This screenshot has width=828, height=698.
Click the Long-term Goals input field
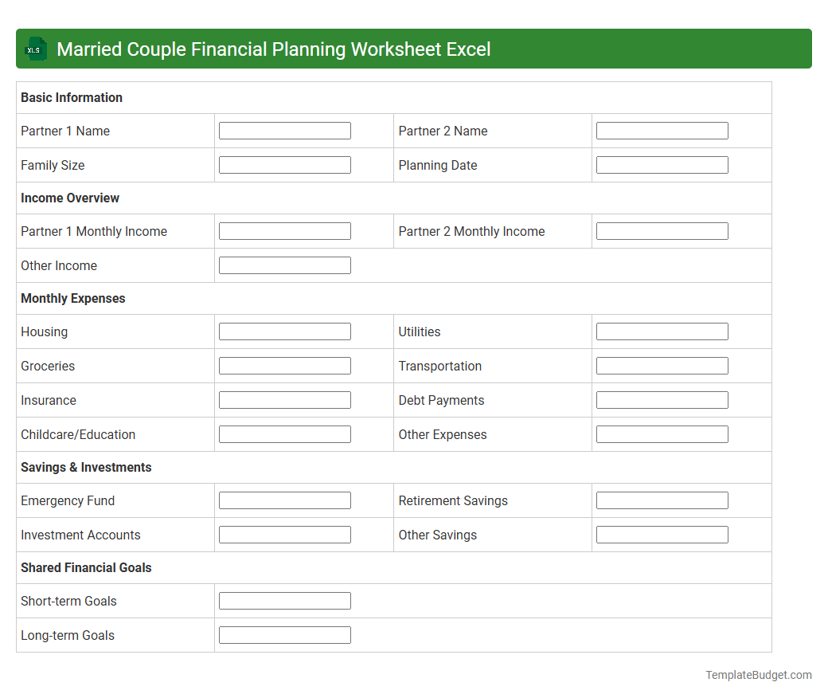coord(284,634)
